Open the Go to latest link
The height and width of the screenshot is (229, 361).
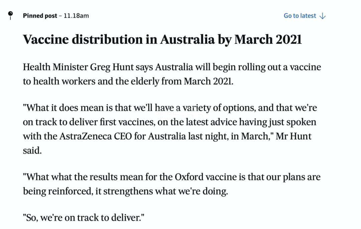point(305,16)
